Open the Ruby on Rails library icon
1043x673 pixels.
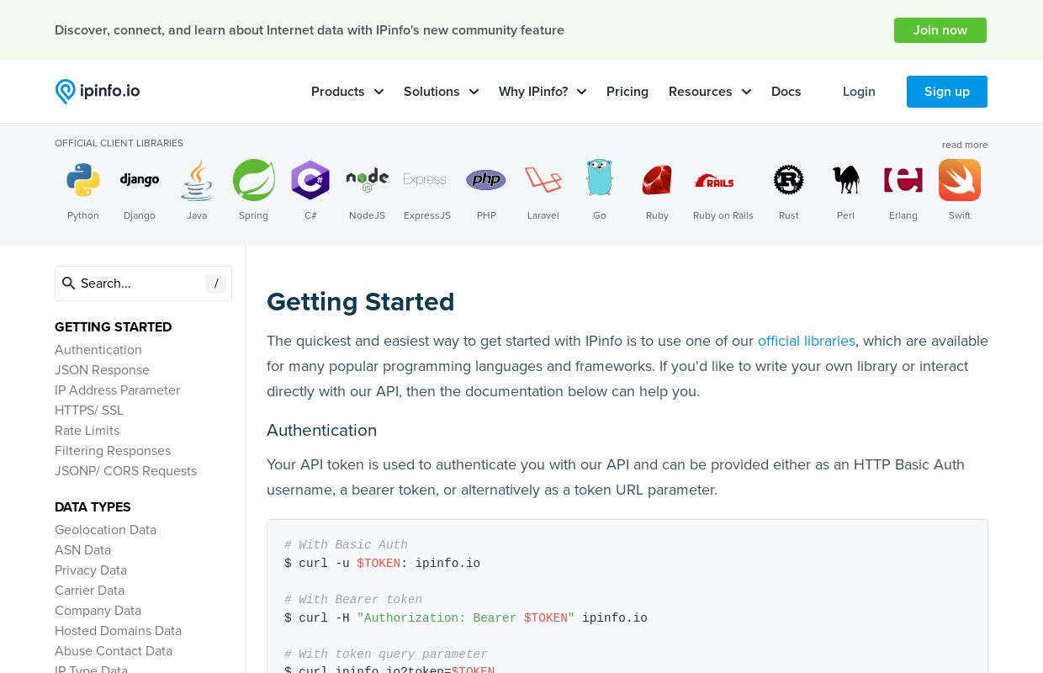pos(715,181)
